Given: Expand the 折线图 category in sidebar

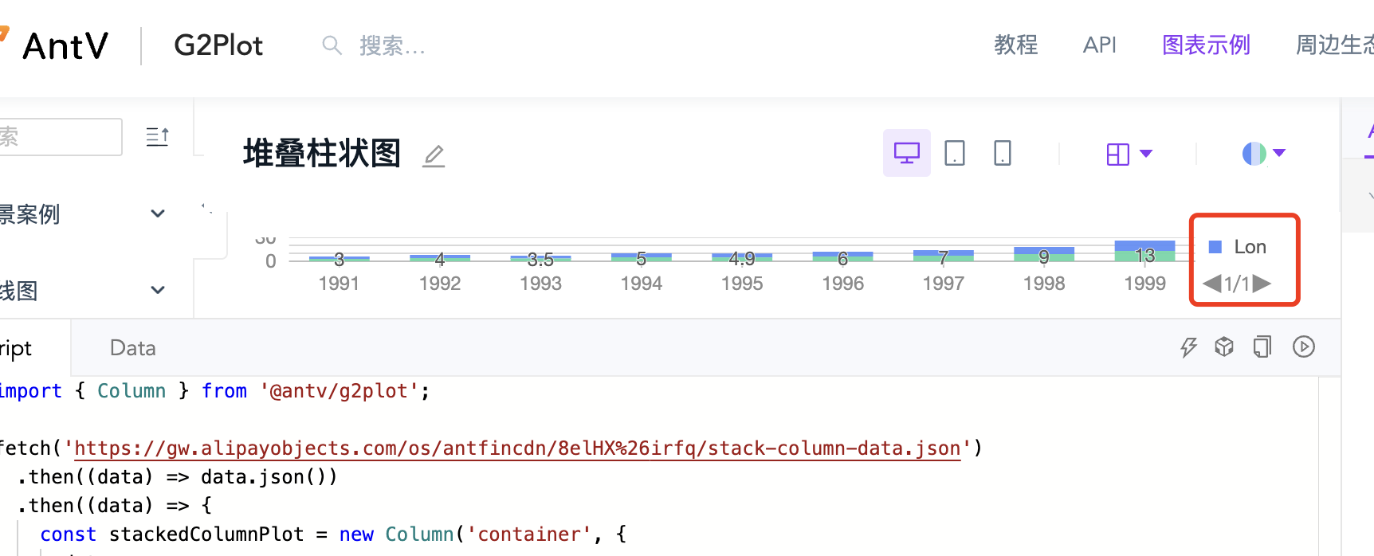Looking at the screenshot, I should click(157, 290).
